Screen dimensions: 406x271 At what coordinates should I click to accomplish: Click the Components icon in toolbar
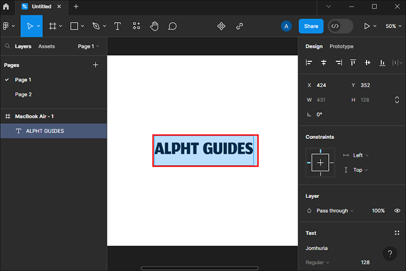pyautogui.click(x=221, y=26)
